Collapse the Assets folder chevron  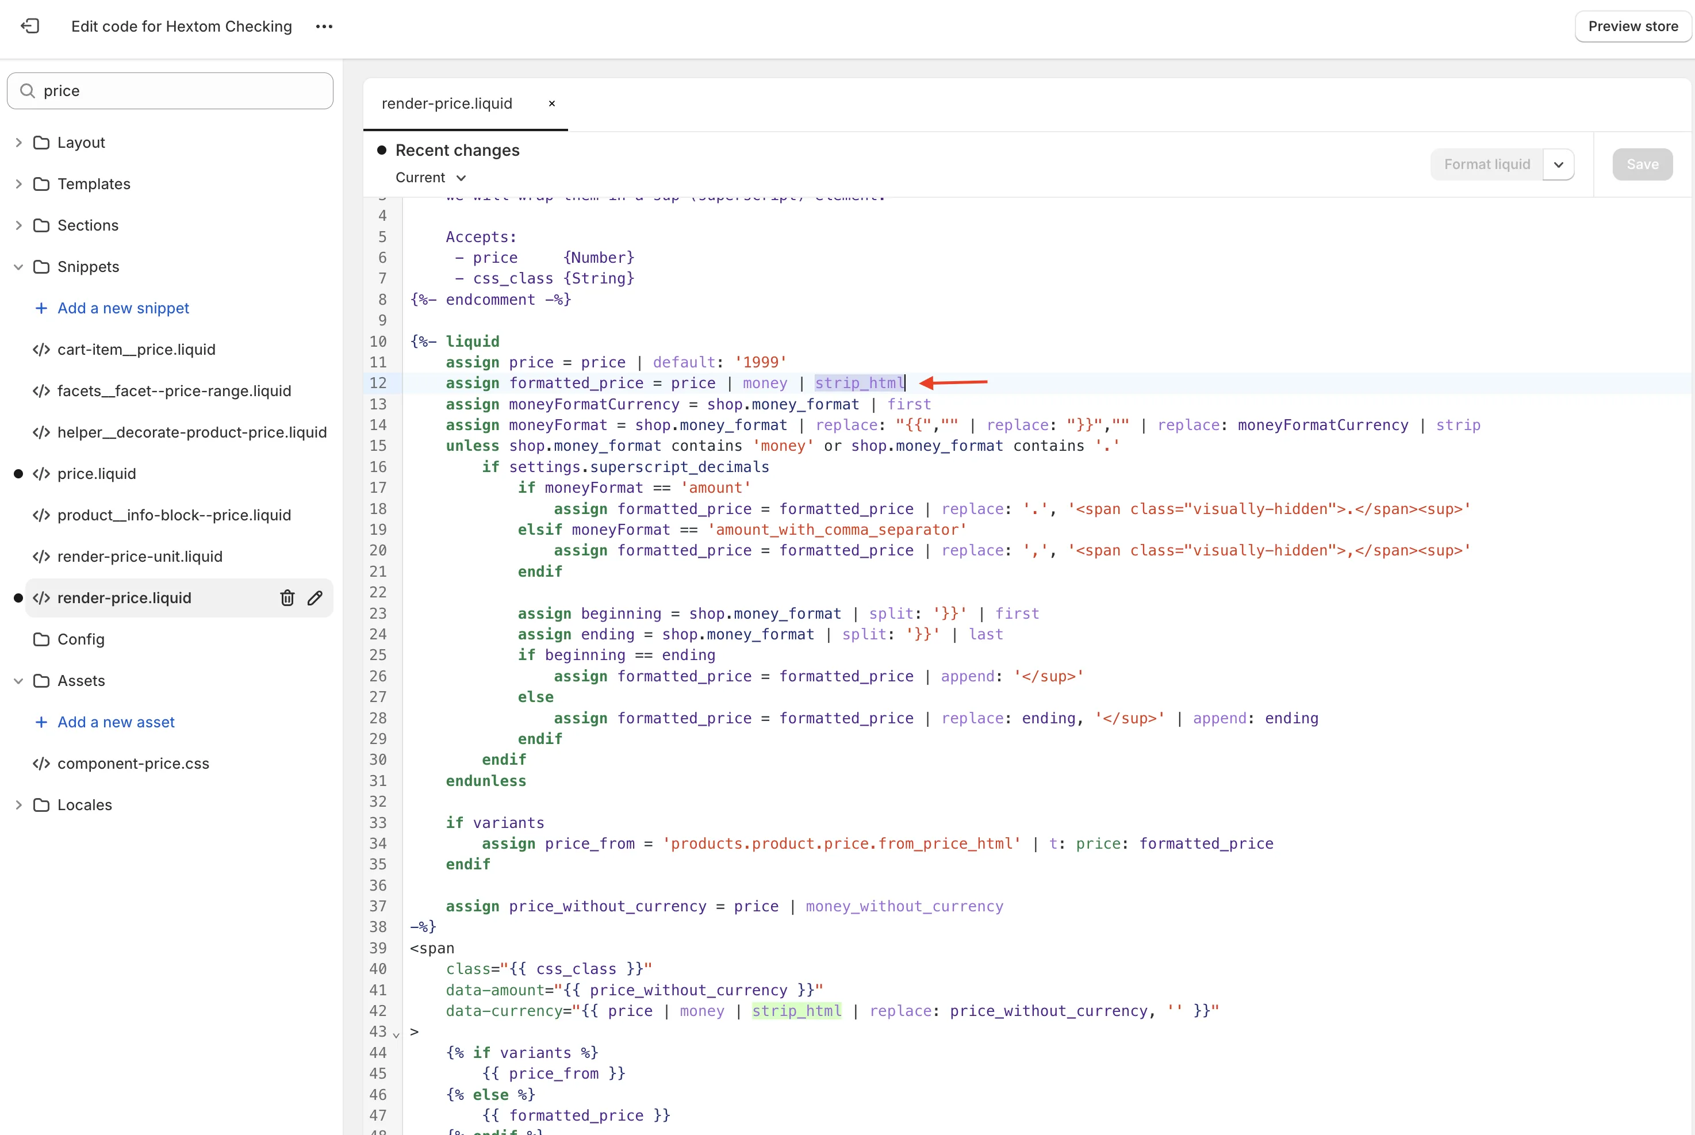19,680
